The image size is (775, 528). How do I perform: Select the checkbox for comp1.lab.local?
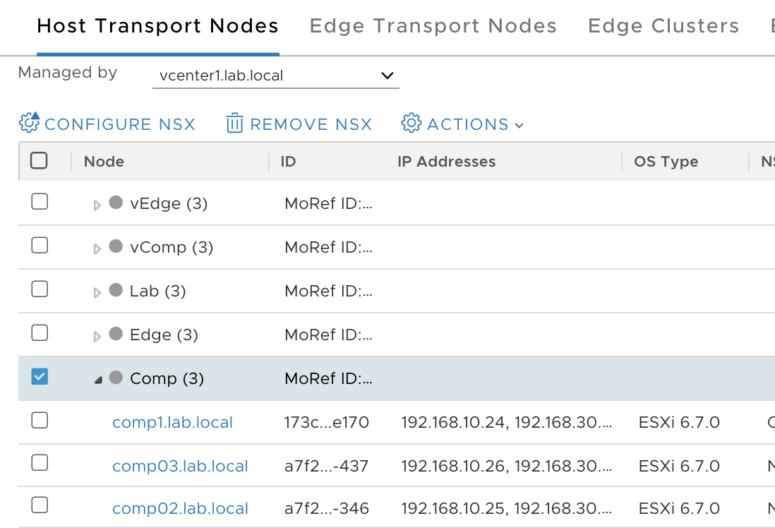click(x=40, y=422)
